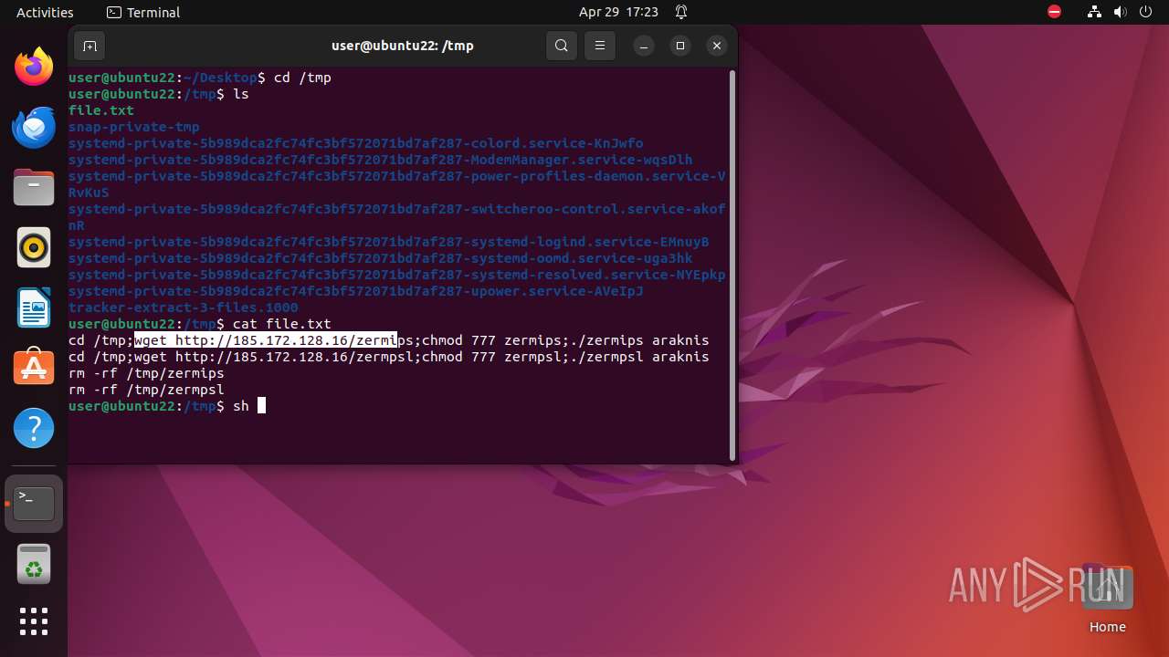Click 'rm -rf /tmp/zermpsl' line
Image resolution: width=1169 pixels, height=657 pixels.
147,390
